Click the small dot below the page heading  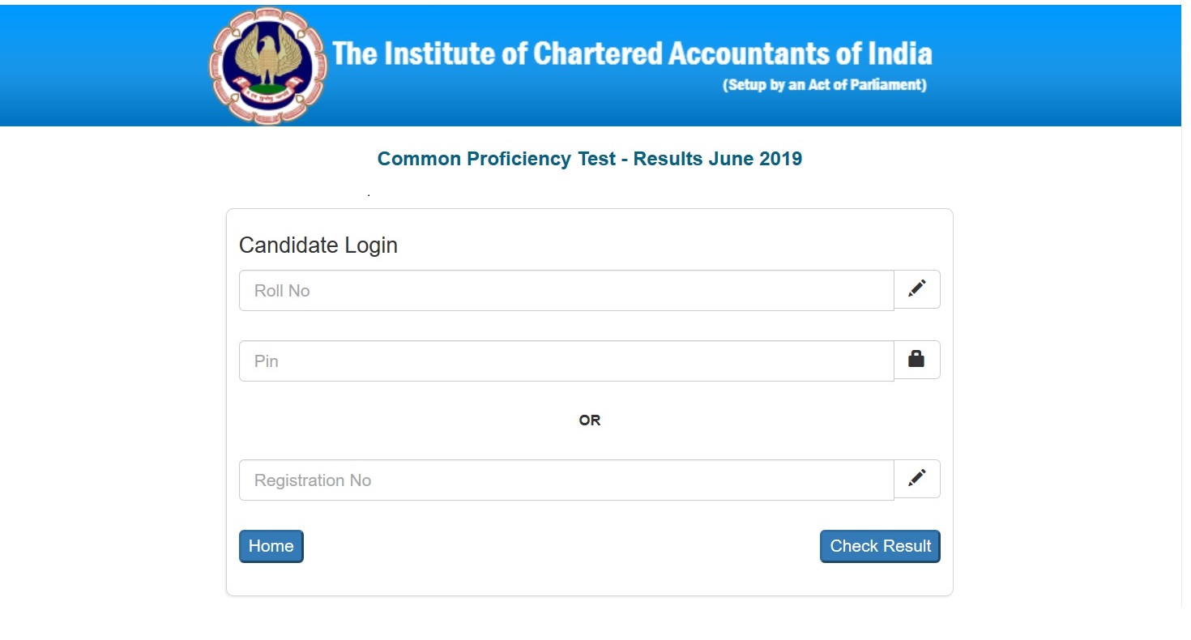369,195
